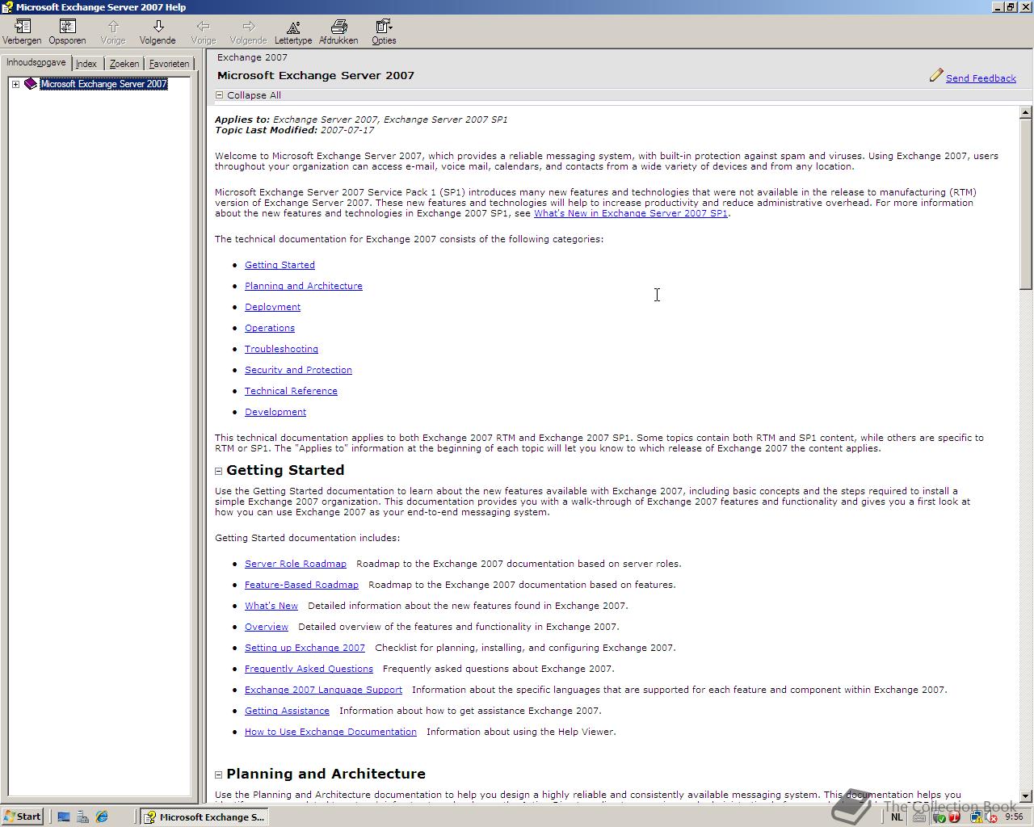Screen dimensions: 1034x827
Task: Open the Operations link
Action: [270, 328]
